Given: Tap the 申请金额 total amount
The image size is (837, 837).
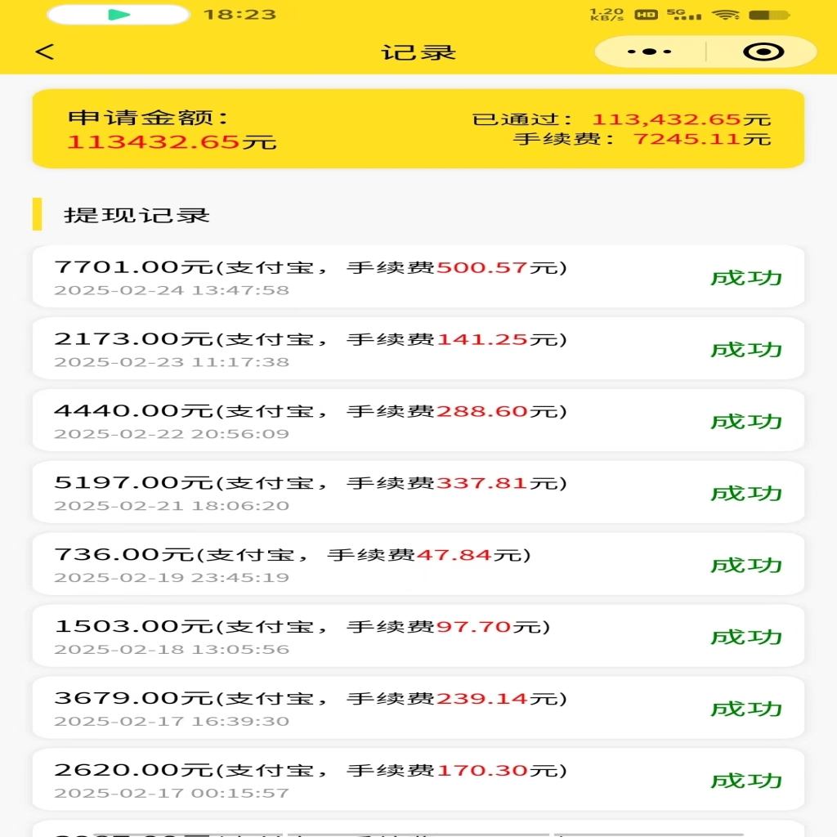Looking at the screenshot, I should tap(172, 141).
